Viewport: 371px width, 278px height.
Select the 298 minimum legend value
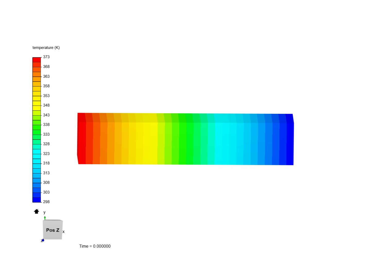point(46,202)
